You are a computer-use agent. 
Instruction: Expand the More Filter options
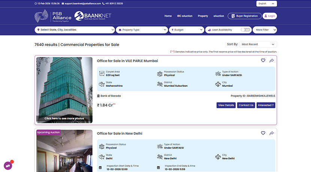point(265,30)
